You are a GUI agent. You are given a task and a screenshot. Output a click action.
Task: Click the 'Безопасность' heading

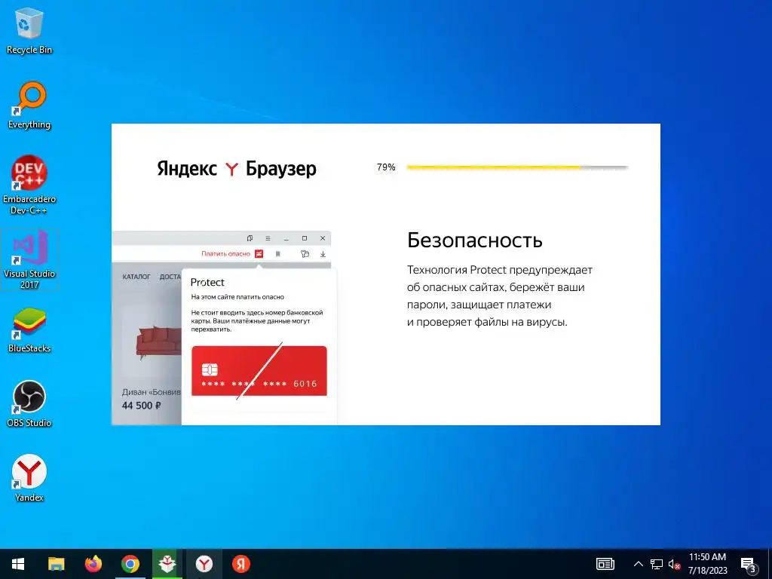pyautogui.click(x=475, y=240)
